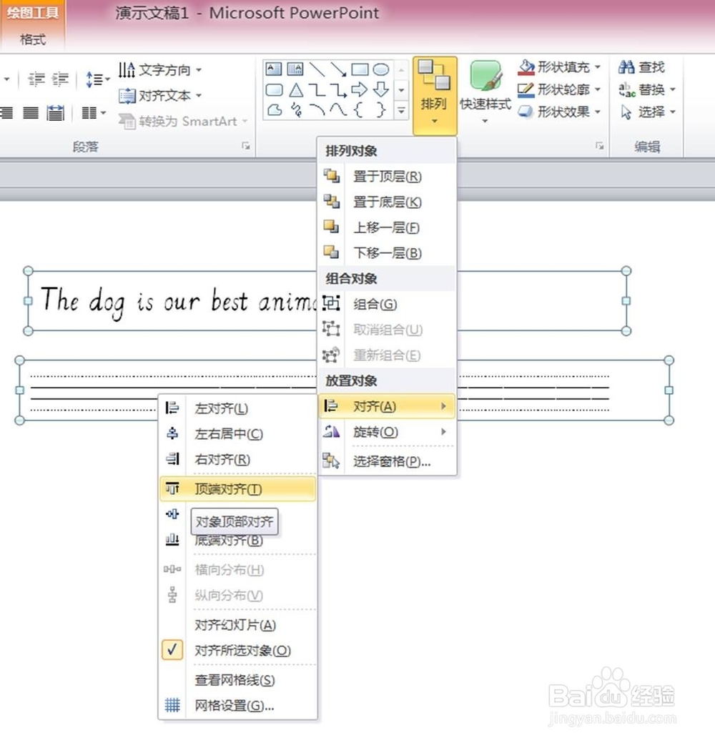Expand the shapes gallery more button
This screenshot has width=715, height=743.
click(401, 111)
